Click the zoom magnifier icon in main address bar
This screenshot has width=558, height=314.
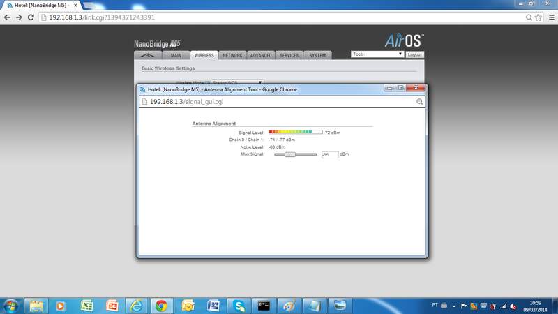(529, 17)
